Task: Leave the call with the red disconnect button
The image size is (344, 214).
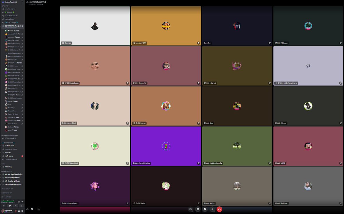Action: [219, 209]
